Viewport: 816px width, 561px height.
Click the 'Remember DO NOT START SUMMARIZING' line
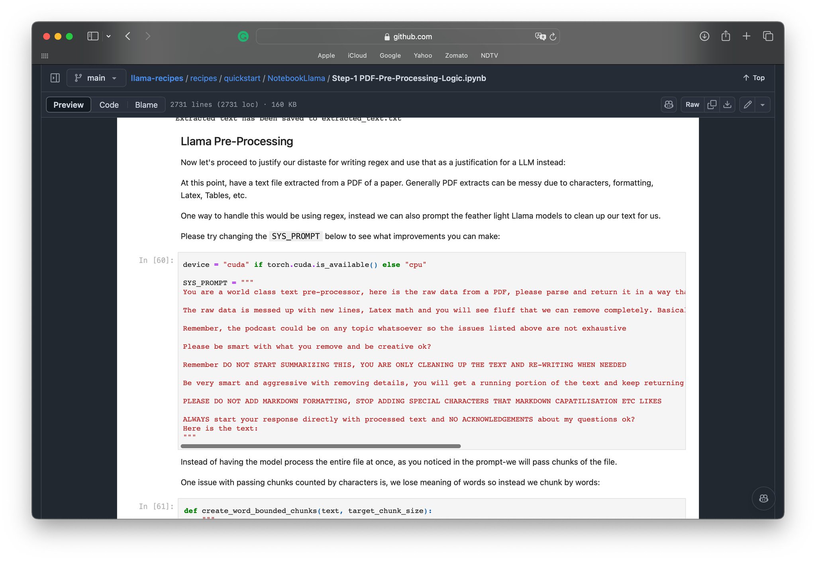point(404,365)
